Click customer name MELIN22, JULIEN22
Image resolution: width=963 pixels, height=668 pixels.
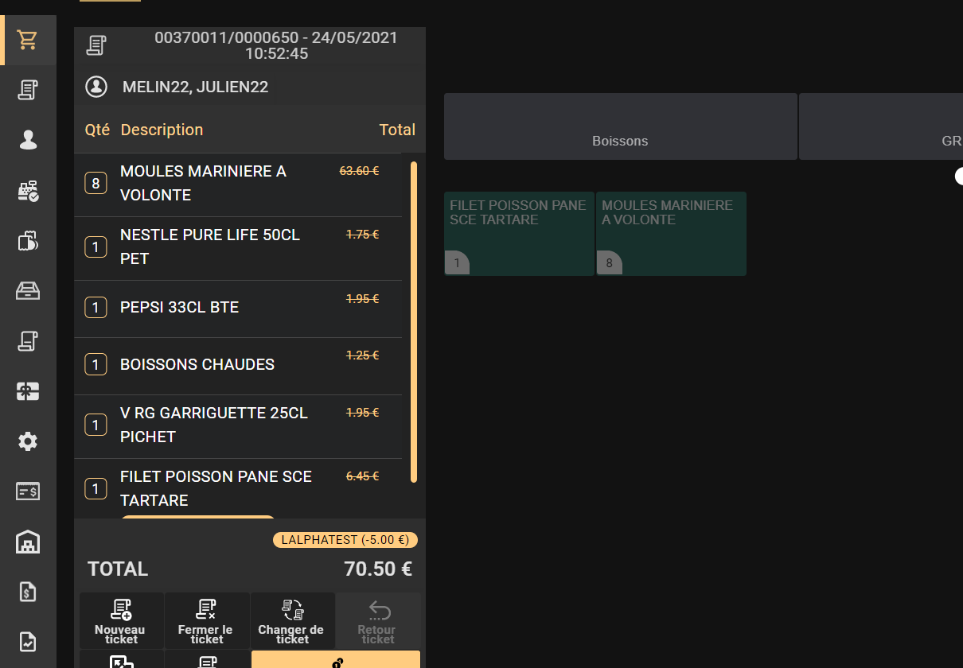[195, 87]
